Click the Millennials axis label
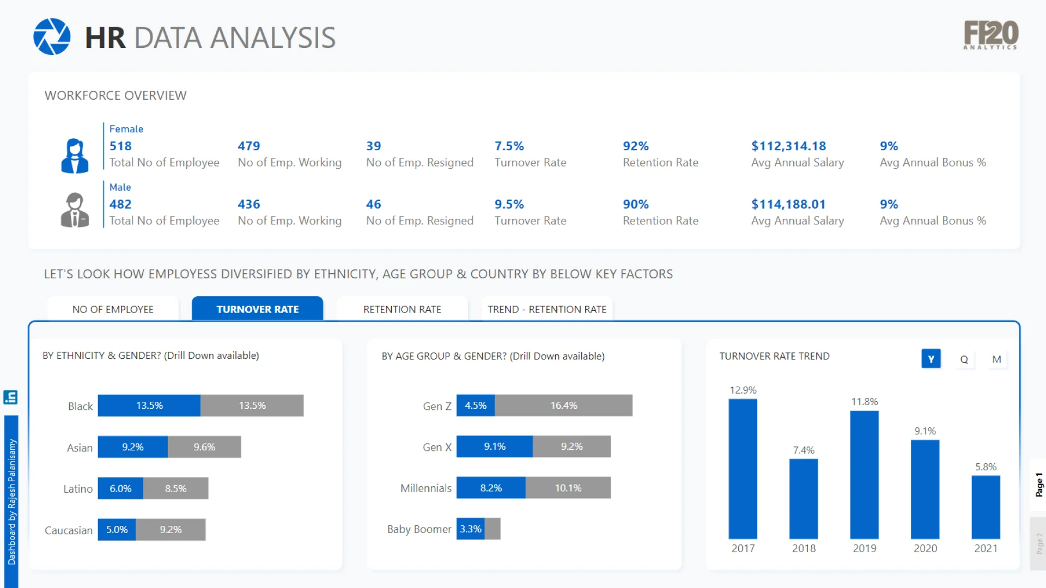Screen dimensions: 1046x588 click(426, 488)
